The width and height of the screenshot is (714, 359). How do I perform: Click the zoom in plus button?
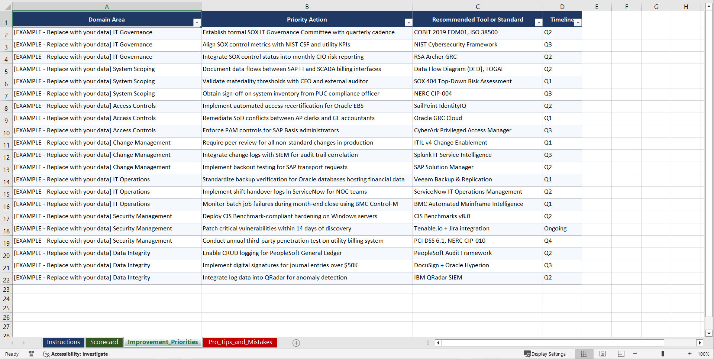[690, 354]
